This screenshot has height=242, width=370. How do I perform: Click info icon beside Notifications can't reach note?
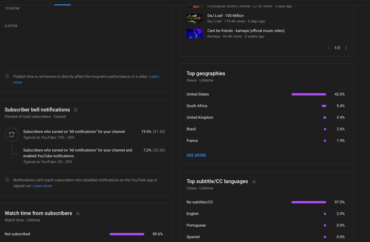click(7, 180)
